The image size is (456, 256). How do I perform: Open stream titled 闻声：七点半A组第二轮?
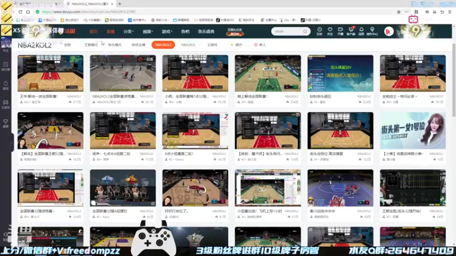[111, 154]
